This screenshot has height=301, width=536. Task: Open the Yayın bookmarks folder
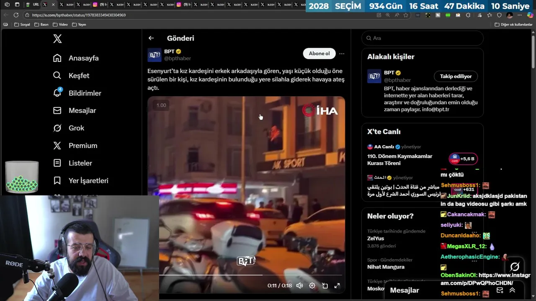click(79, 25)
